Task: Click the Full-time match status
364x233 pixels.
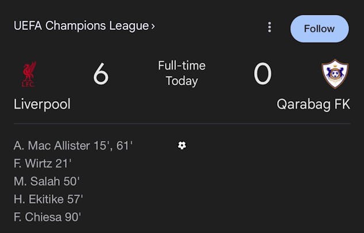Action: (182, 66)
